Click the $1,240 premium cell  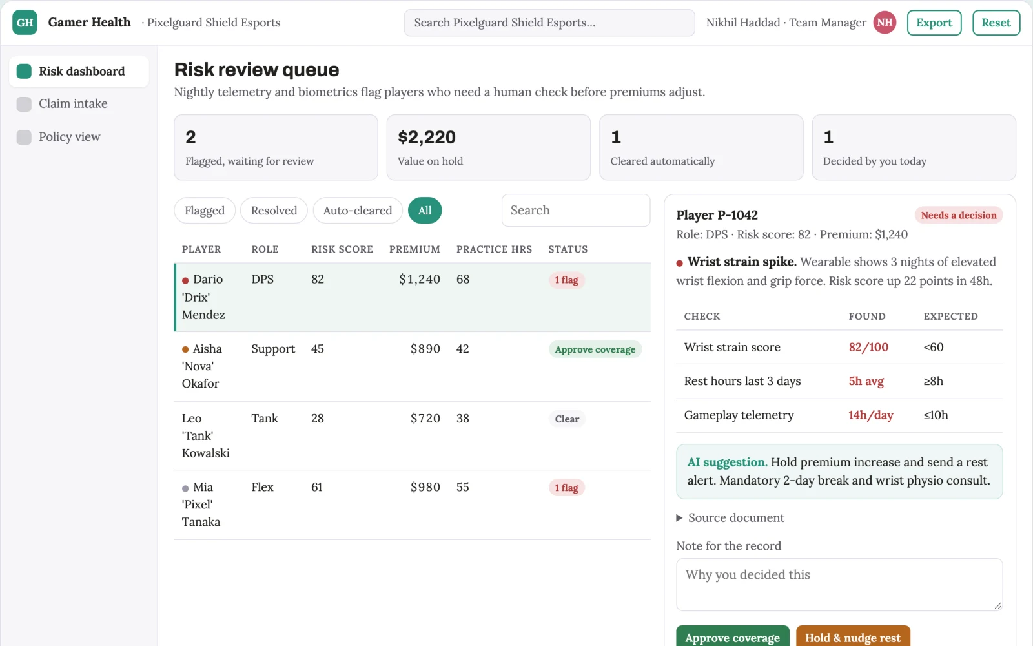click(x=420, y=280)
